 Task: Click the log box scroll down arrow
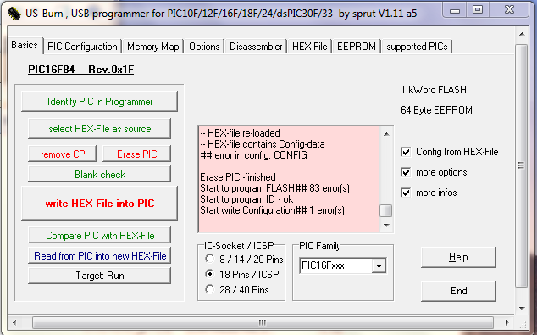point(386,226)
